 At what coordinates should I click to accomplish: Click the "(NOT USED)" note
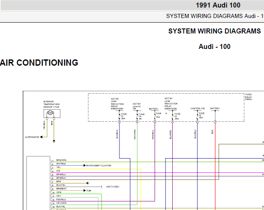[x=113, y=187]
